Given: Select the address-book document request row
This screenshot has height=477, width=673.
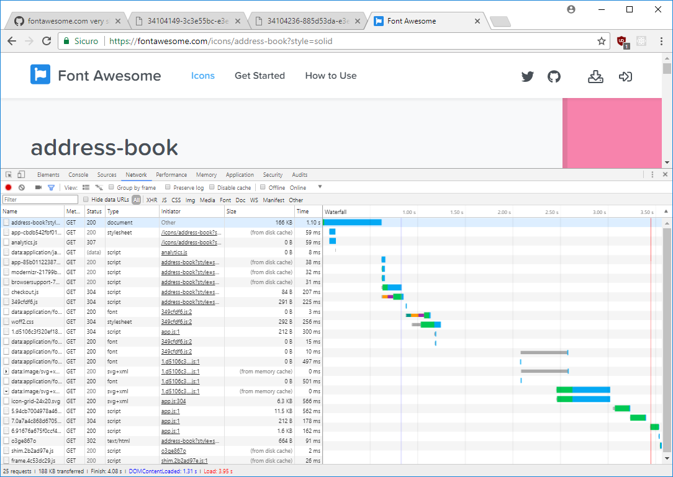Looking at the screenshot, I should coord(161,223).
